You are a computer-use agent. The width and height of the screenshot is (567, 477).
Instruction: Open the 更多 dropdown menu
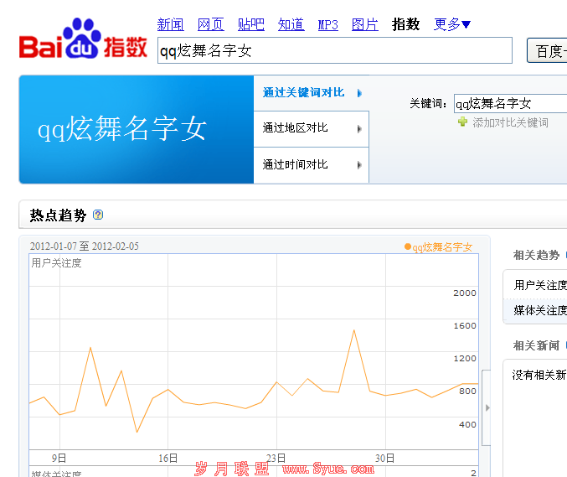[x=452, y=24]
